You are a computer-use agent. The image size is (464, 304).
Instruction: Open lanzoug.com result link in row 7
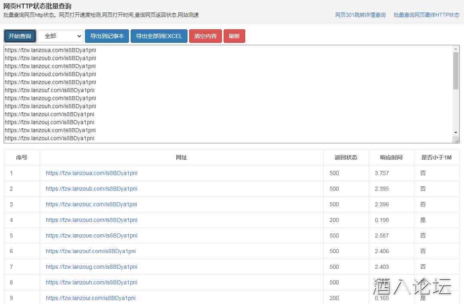tap(91, 267)
